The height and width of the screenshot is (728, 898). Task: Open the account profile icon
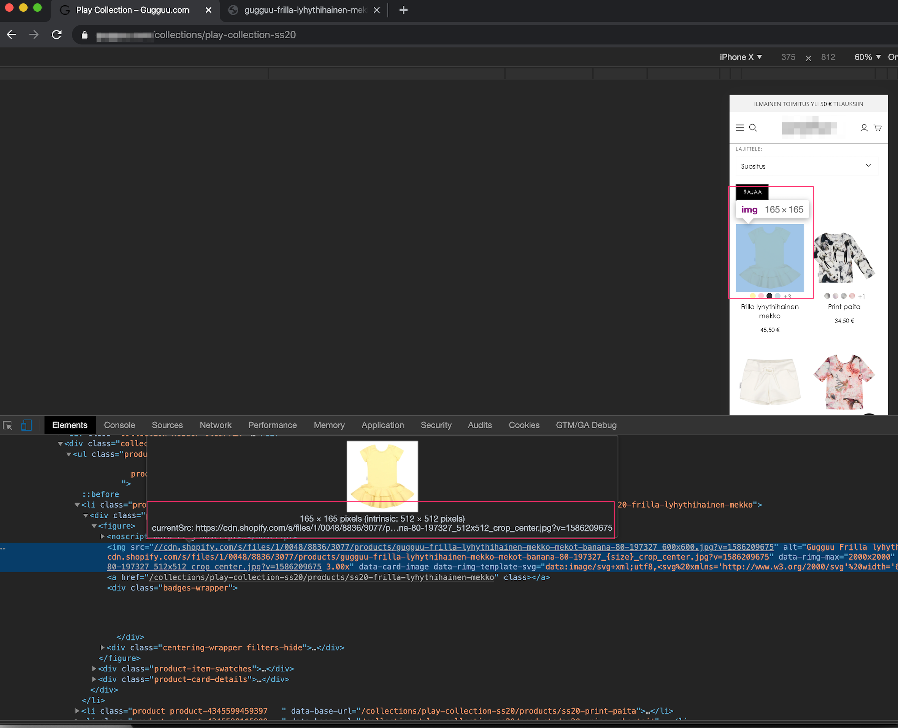pyautogui.click(x=864, y=128)
